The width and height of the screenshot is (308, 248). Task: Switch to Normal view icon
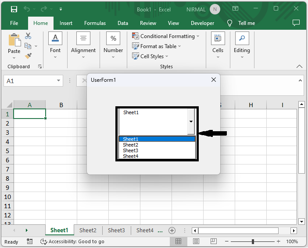179,241
